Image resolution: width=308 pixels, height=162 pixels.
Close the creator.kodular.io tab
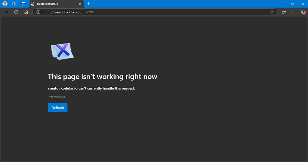(80, 4)
